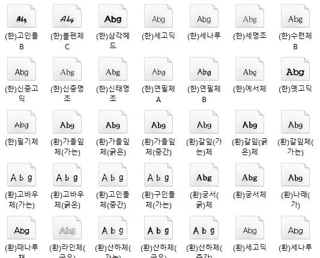Select the (한)세명조 font file icon
The image size is (320, 258).
pyautogui.click(x=250, y=16)
